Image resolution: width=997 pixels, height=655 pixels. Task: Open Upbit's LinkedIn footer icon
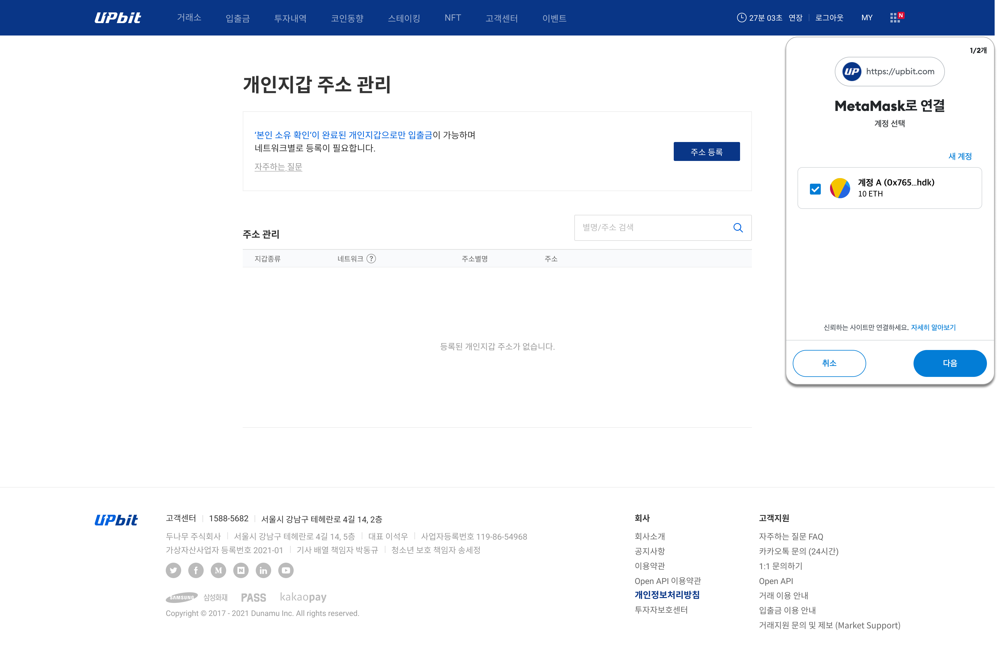point(263,570)
